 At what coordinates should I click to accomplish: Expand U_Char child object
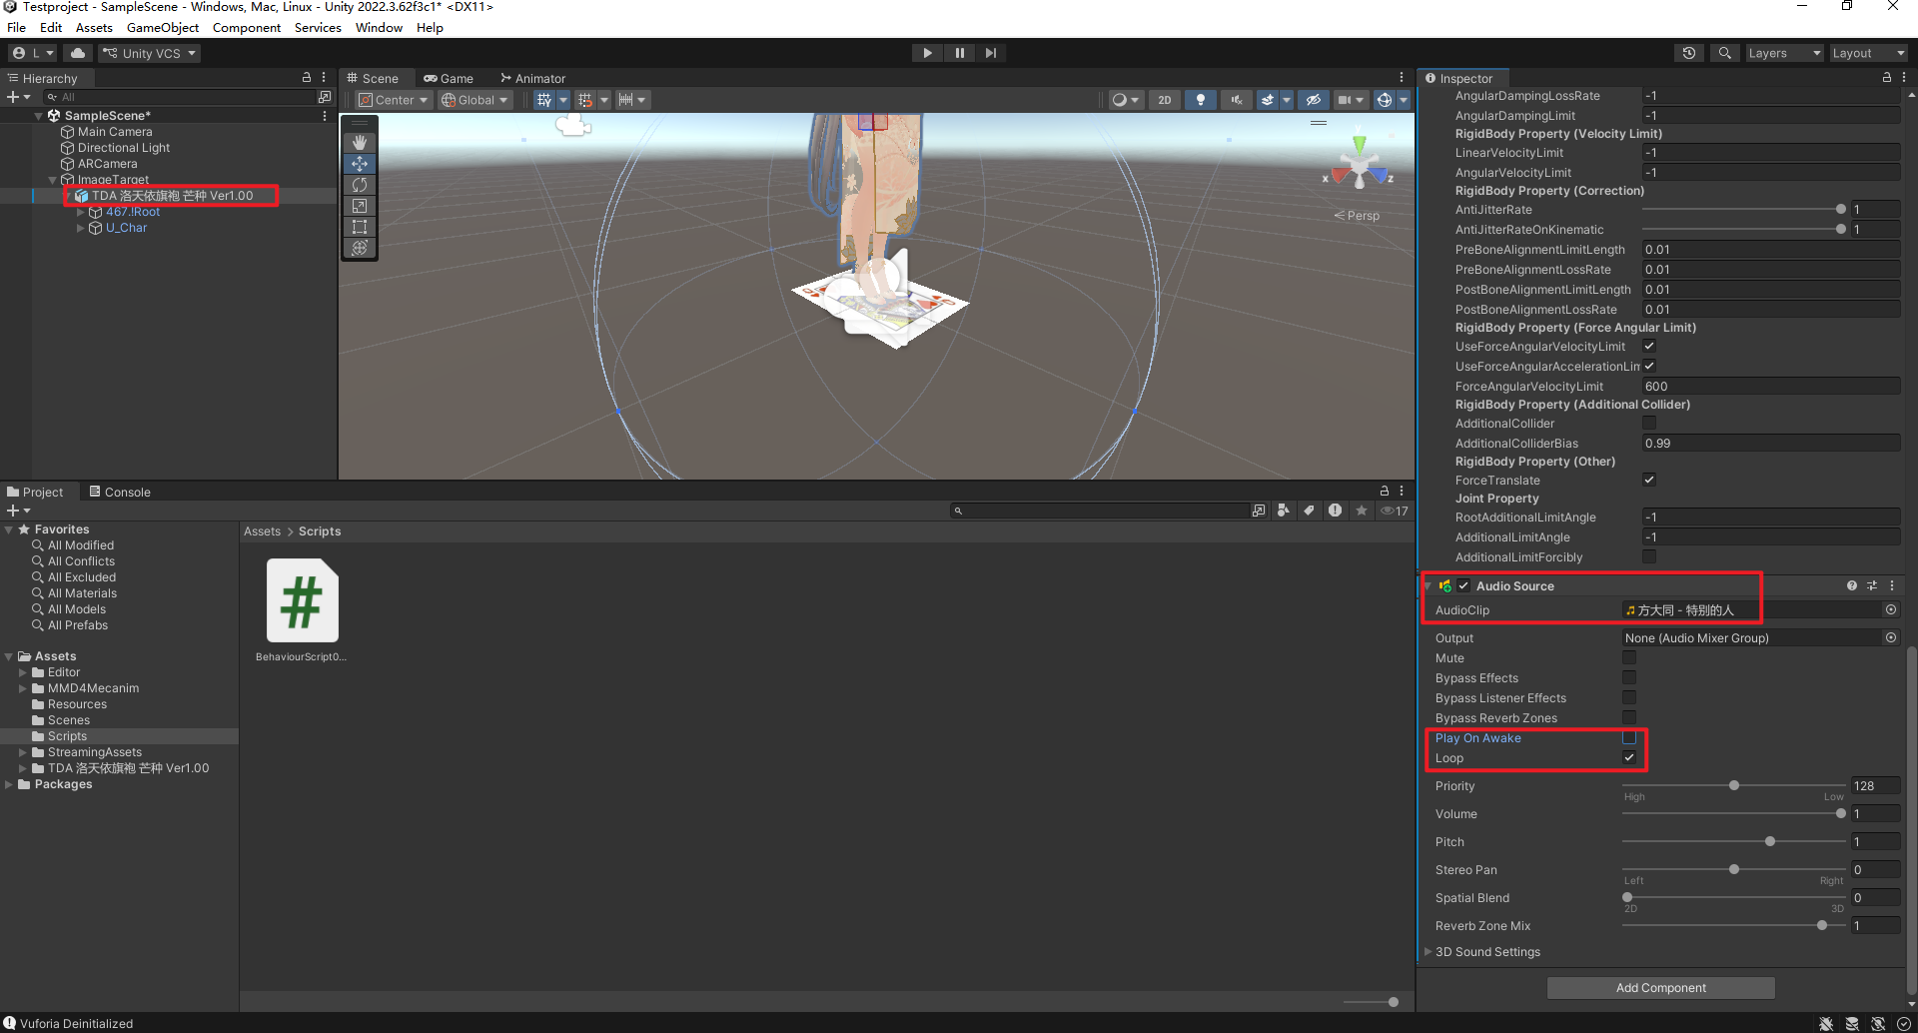[x=81, y=228]
